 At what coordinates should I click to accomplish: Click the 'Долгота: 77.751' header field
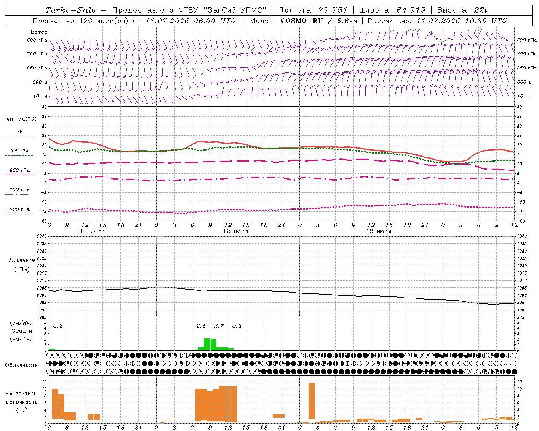[x=313, y=10]
